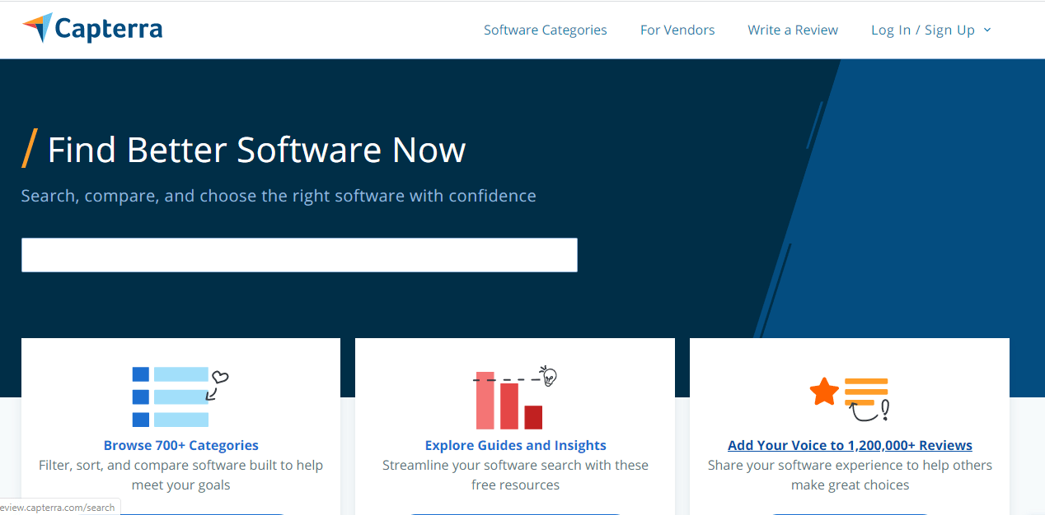This screenshot has width=1045, height=515.
Task: Open Add Your Voice to 1,200,000+ Reviews
Action: tap(850, 445)
